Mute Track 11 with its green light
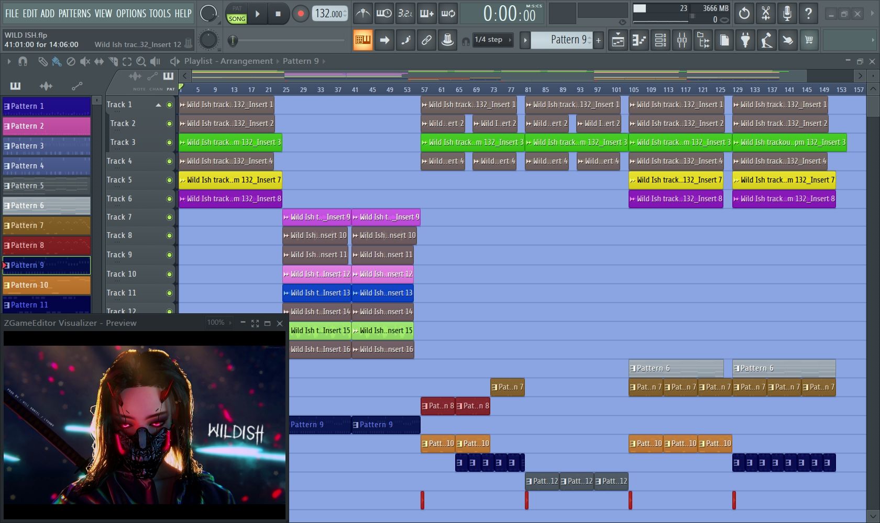880x523 pixels. tap(169, 293)
